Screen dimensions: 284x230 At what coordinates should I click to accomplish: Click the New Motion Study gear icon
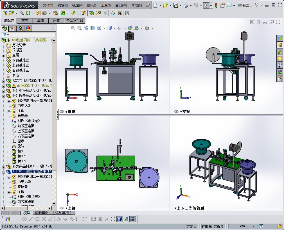point(84,13)
